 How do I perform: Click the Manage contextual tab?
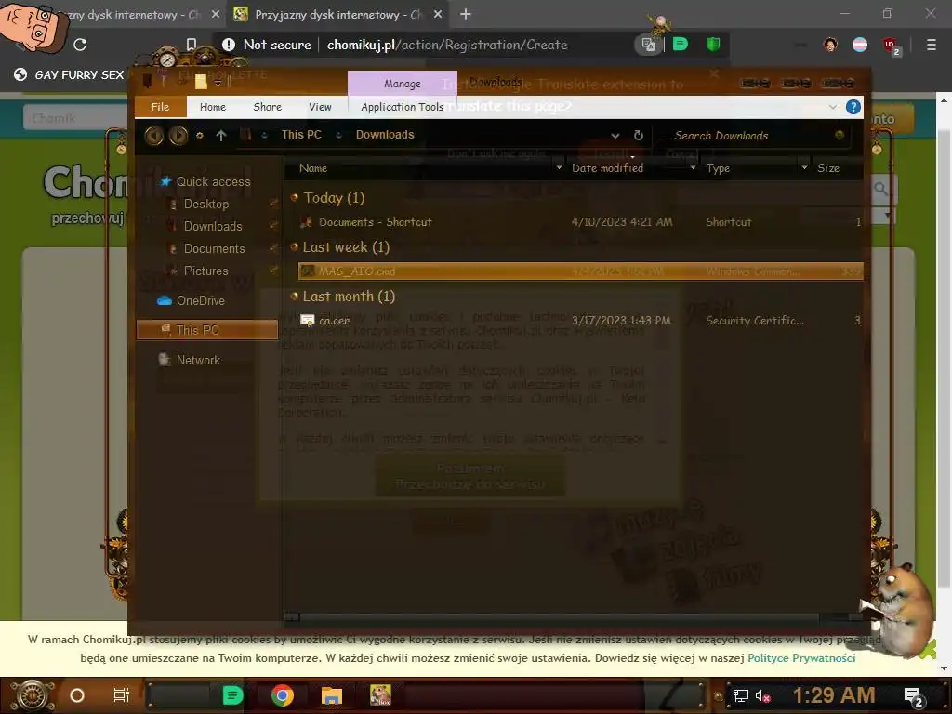click(402, 84)
